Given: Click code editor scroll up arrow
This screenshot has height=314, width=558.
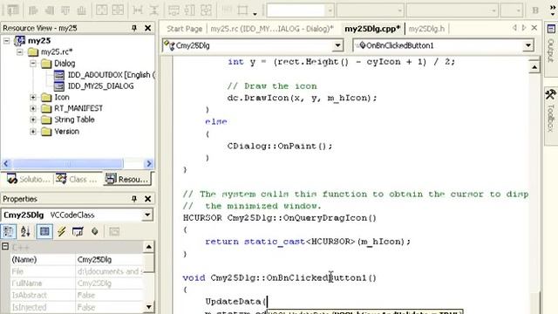Looking at the screenshot, I should [534, 67].
